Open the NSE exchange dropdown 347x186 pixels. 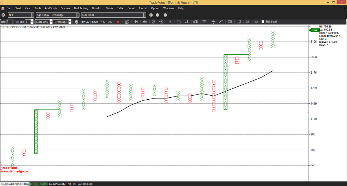33,15
